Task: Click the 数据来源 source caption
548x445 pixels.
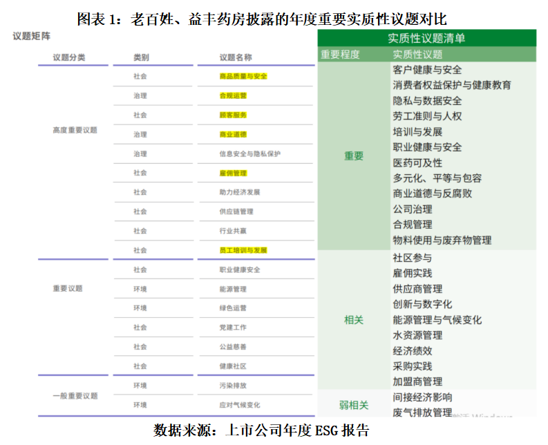Action: pos(261,430)
